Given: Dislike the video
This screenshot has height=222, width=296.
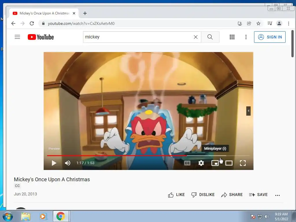Looking at the screenshot, I should pyautogui.click(x=203, y=195).
